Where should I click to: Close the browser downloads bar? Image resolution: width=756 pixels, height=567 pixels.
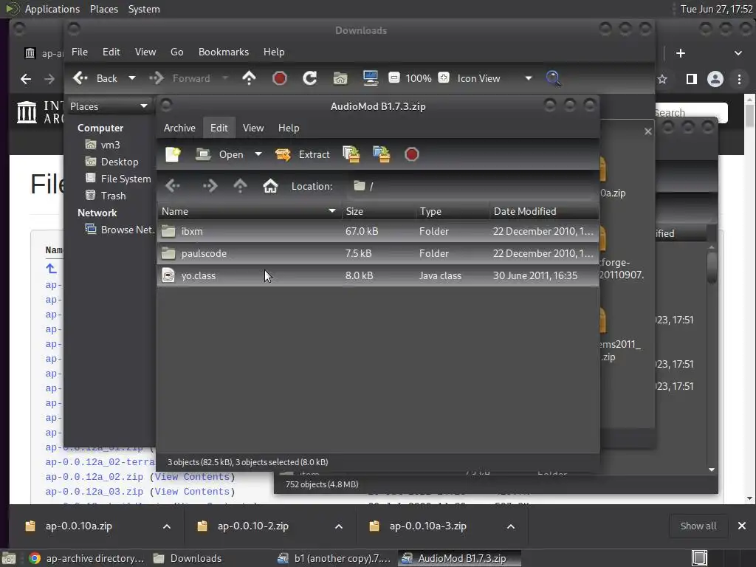click(741, 526)
